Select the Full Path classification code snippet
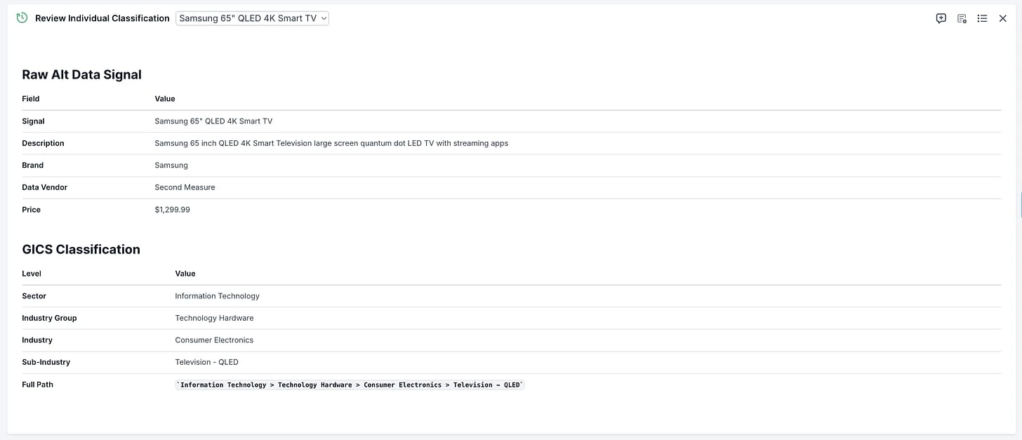 click(x=349, y=385)
